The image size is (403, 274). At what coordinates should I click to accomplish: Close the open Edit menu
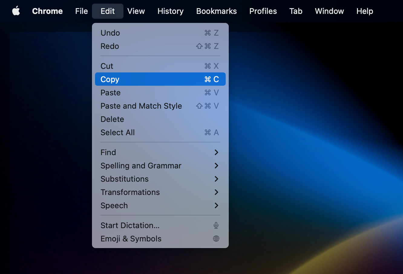[108, 11]
